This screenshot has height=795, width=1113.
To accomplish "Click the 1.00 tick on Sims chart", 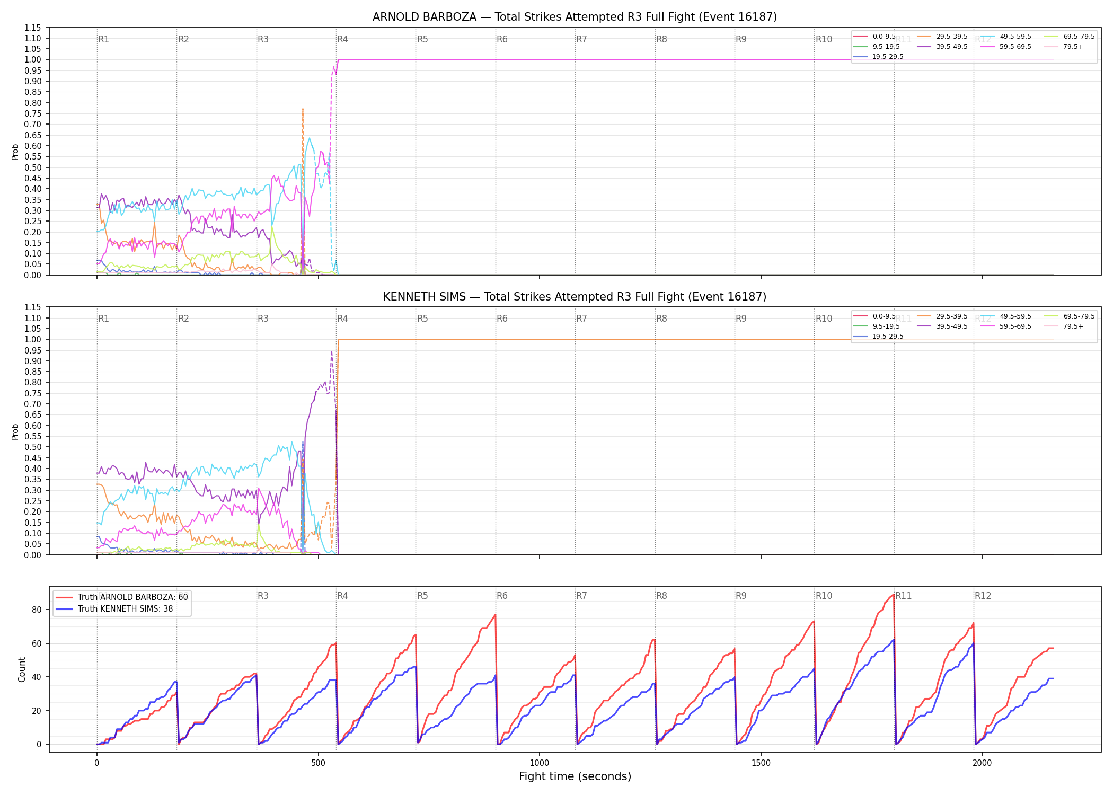I will tap(33, 339).
